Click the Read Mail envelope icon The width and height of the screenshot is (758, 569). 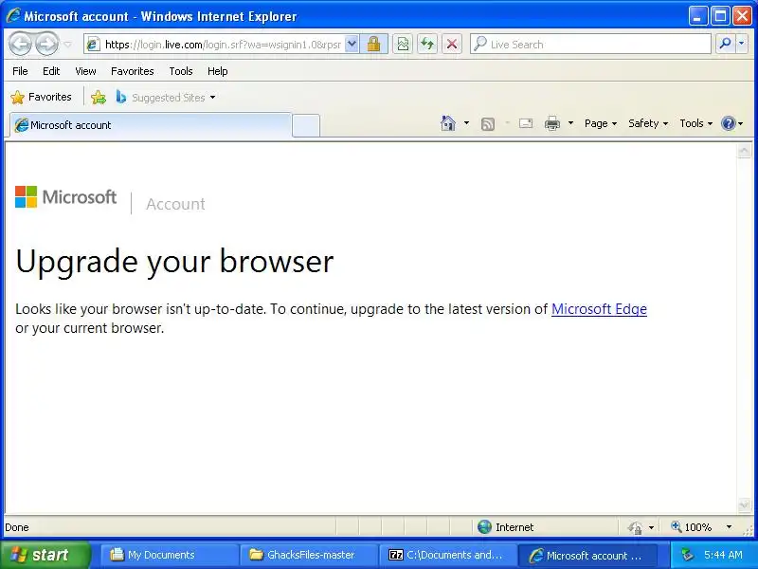point(526,124)
